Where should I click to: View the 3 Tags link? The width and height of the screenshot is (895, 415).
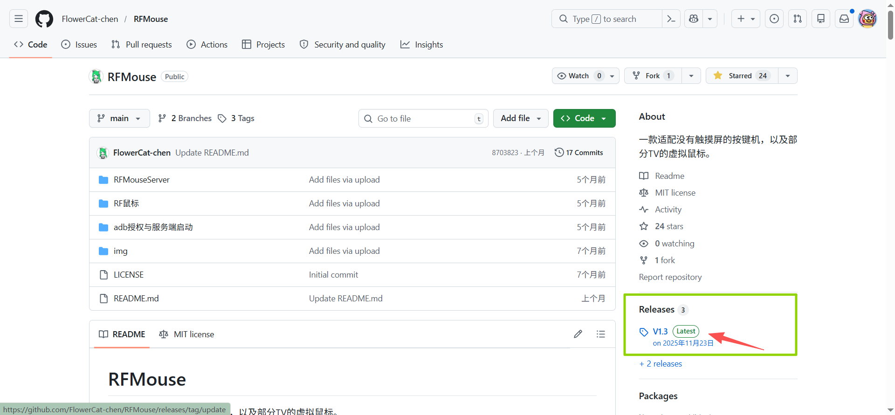(x=236, y=118)
